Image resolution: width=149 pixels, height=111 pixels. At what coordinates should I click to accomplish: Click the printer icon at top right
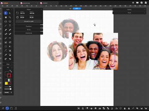tap(146, 3)
